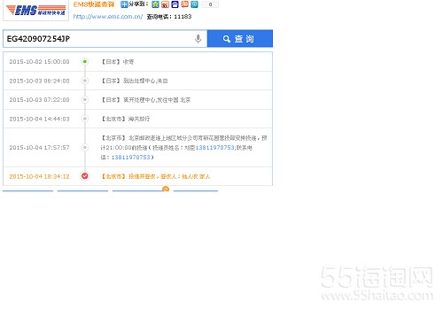Click the 【北京市】海关放行 status text
443x332 pixels.
click(x=125, y=119)
